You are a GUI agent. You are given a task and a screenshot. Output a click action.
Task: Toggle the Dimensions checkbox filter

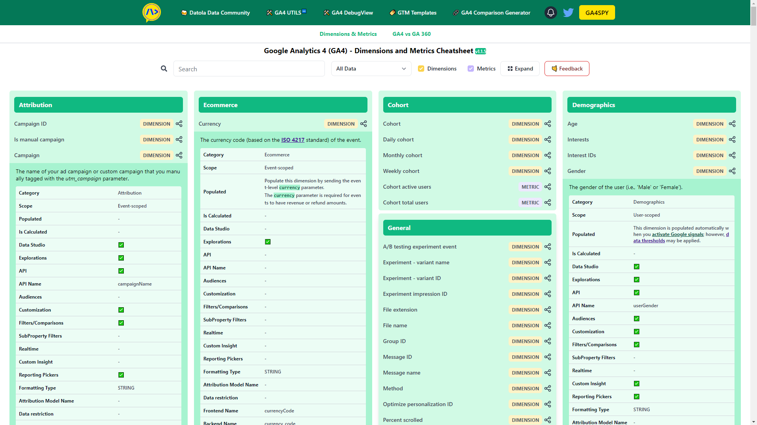pos(421,69)
